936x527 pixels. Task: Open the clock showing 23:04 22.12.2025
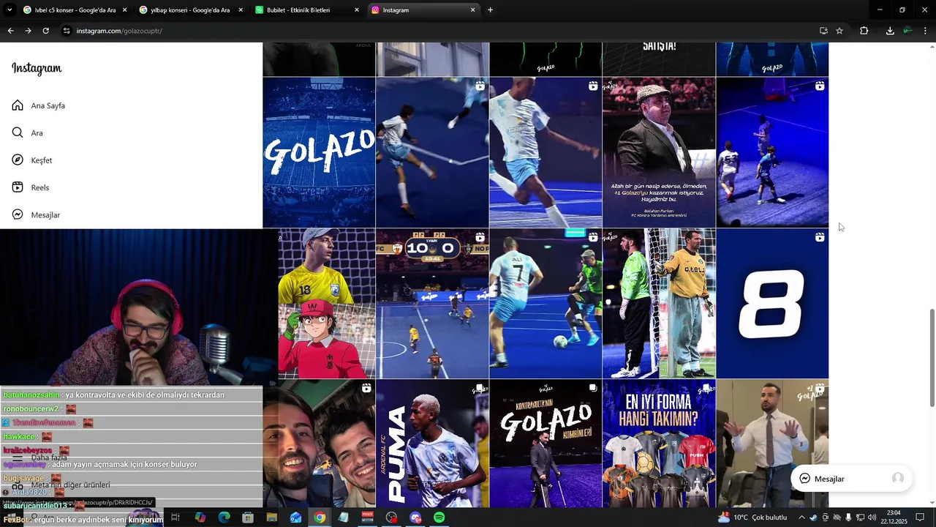coord(894,517)
